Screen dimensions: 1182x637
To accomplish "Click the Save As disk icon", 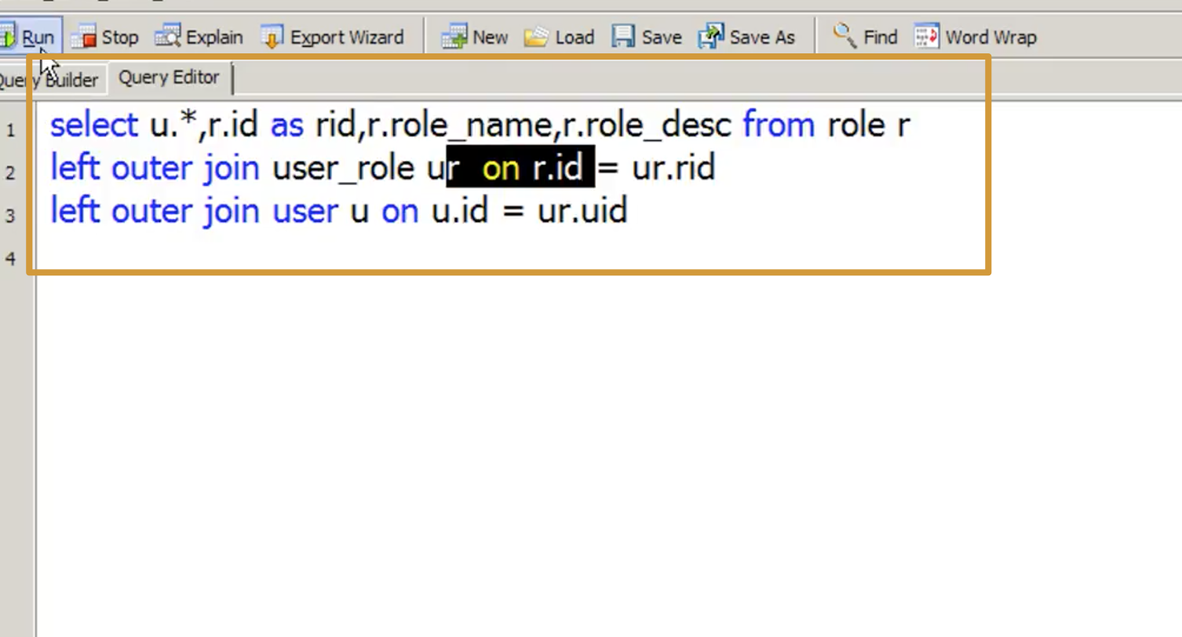I will pos(710,37).
